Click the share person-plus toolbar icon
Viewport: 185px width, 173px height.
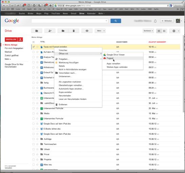(x=50, y=31)
